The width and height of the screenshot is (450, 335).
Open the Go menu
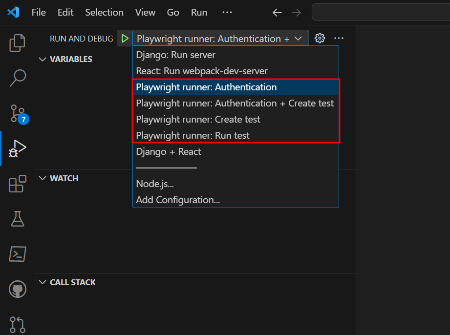click(173, 12)
